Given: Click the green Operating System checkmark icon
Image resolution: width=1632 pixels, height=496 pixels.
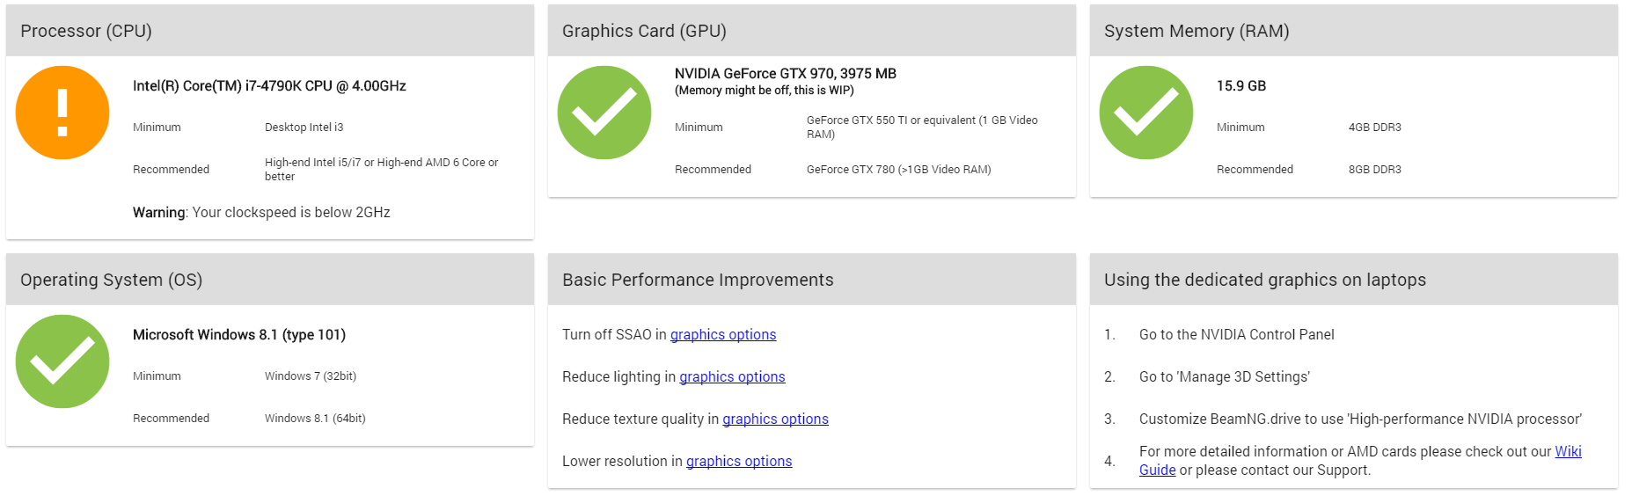Looking at the screenshot, I should point(62,361).
